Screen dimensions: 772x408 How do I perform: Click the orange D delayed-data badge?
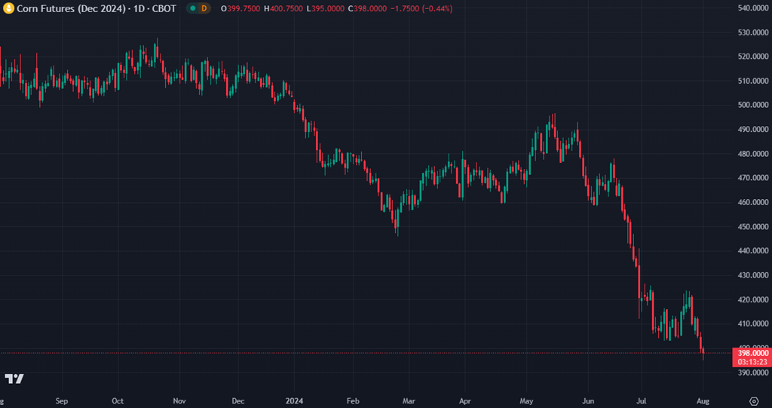[205, 8]
